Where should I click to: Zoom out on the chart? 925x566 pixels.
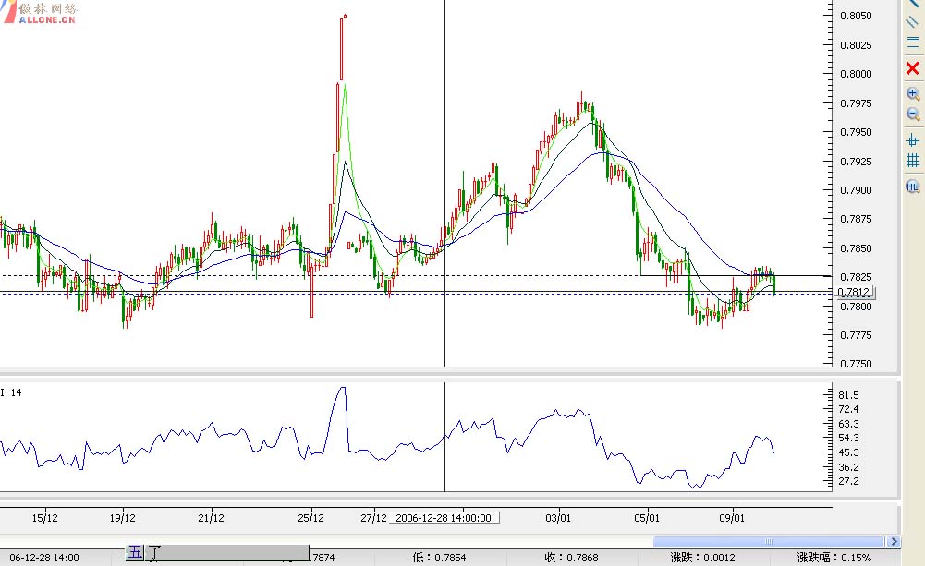point(913,114)
